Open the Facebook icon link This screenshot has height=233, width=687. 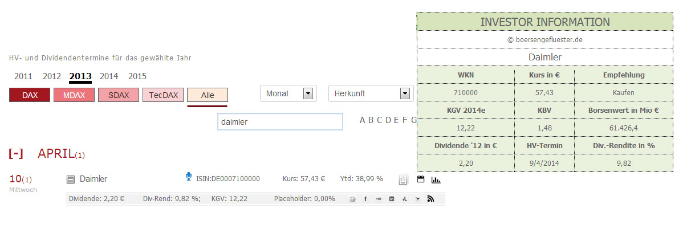click(x=365, y=199)
